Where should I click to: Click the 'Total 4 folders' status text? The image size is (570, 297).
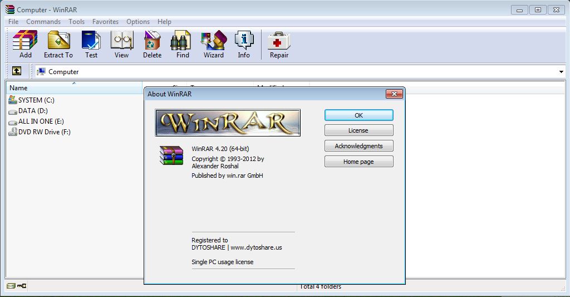320,286
